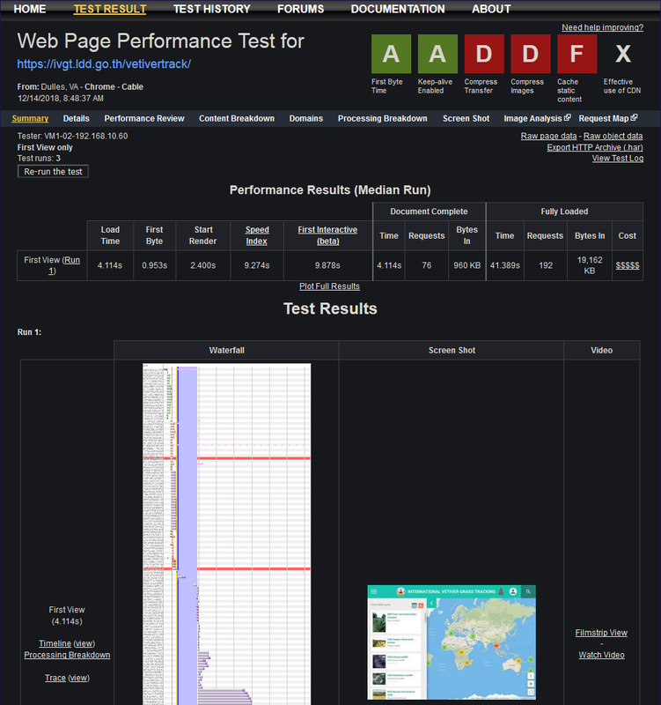The height and width of the screenshot is (705, 661).
Task: Go to the HOME menu item
Action: click(x=30, y=9)
